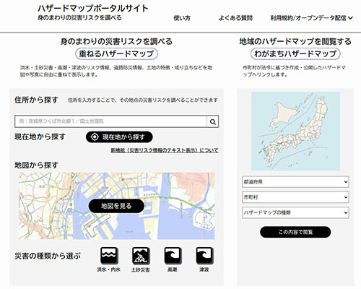The height and width of the screenshot is (289, 361).
Task: Focus the address search input field
Action: click(x=110, y=121)
